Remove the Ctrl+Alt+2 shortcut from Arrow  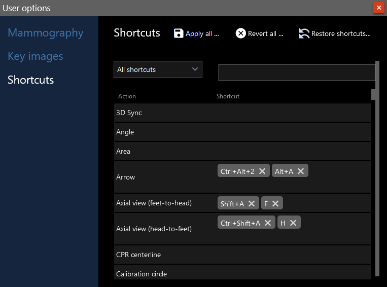click(x=262, y=171)
